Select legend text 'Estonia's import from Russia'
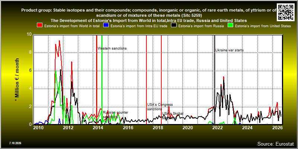 click(201, 26)
